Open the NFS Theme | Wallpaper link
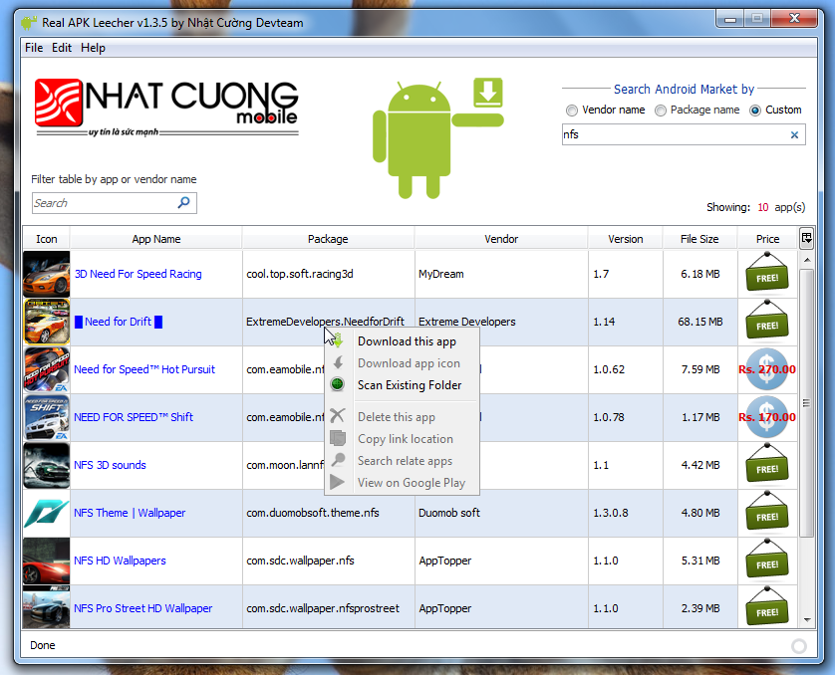 tap(130, 514)
